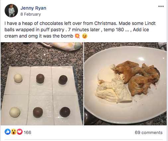Viewport: 168px width, 141px height.
Task: Open the Jenny Ryan profile name link
Action: [33, 8]
